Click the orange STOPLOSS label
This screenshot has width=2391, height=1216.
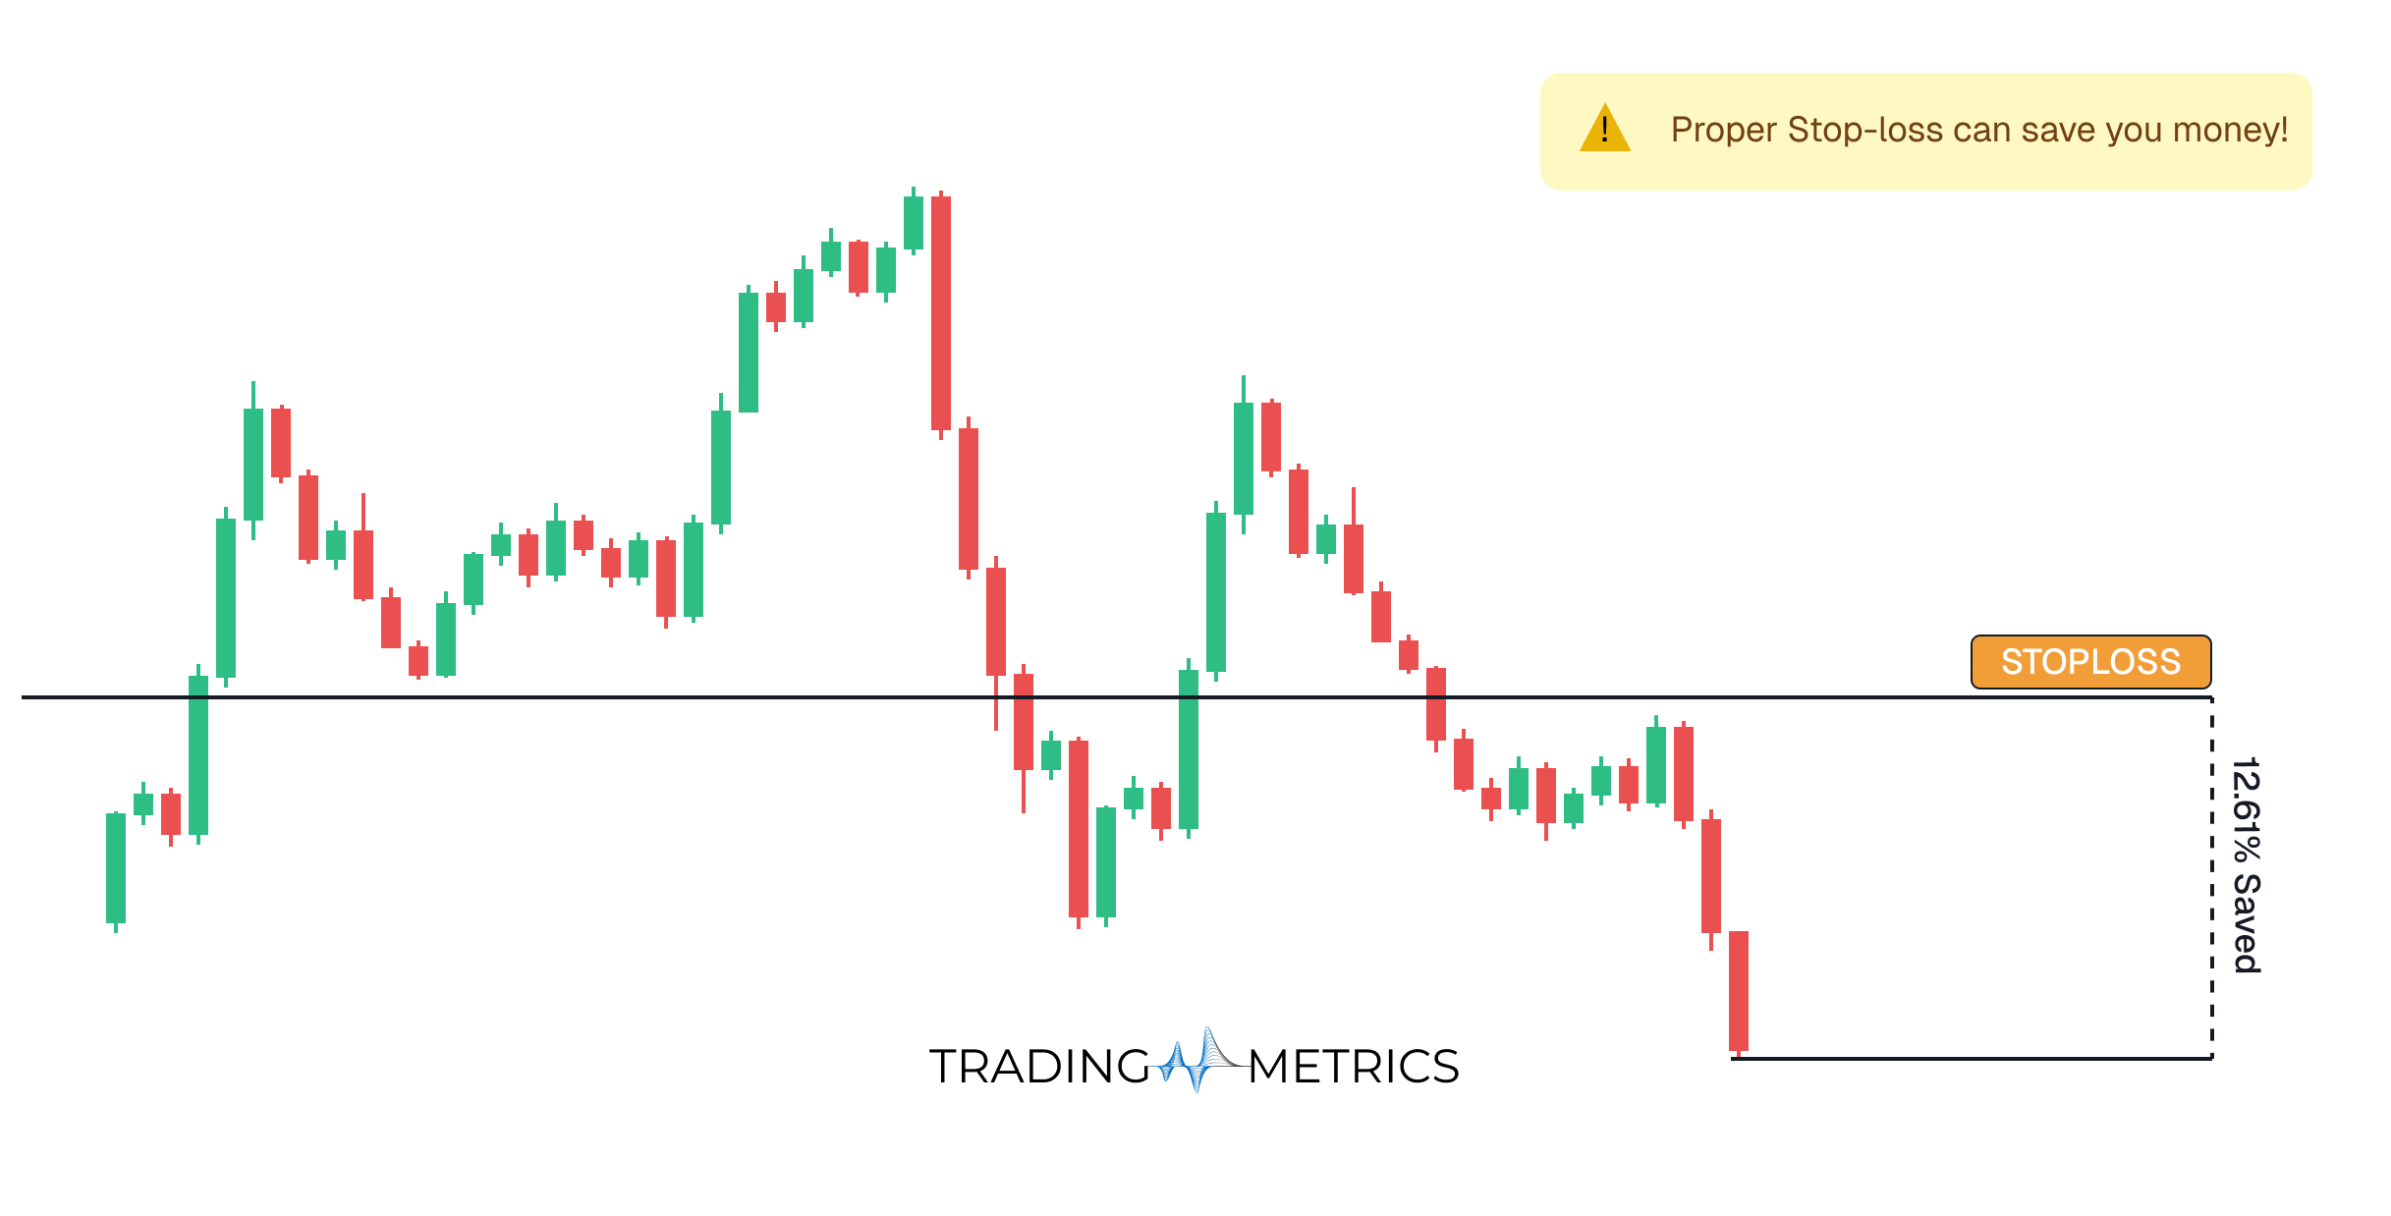point(2090,662)
